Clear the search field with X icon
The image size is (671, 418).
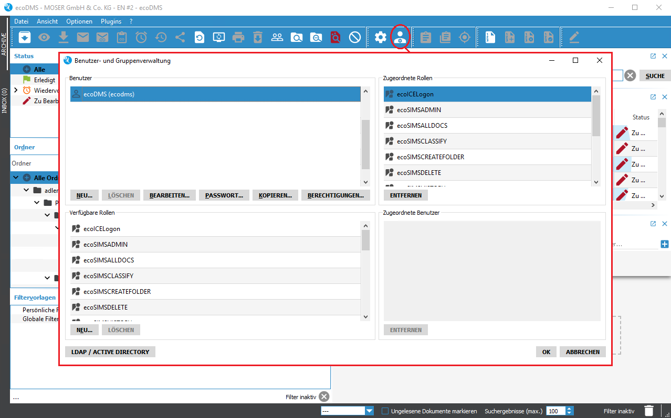click(x=630, y=76)
